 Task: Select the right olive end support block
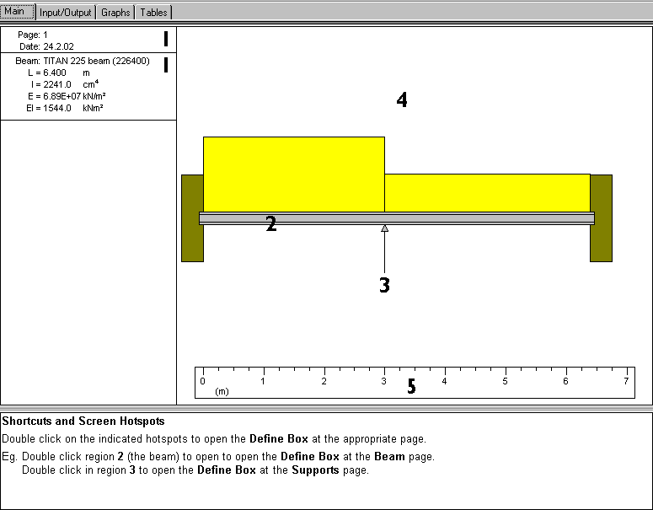click(x=602, y=217)
